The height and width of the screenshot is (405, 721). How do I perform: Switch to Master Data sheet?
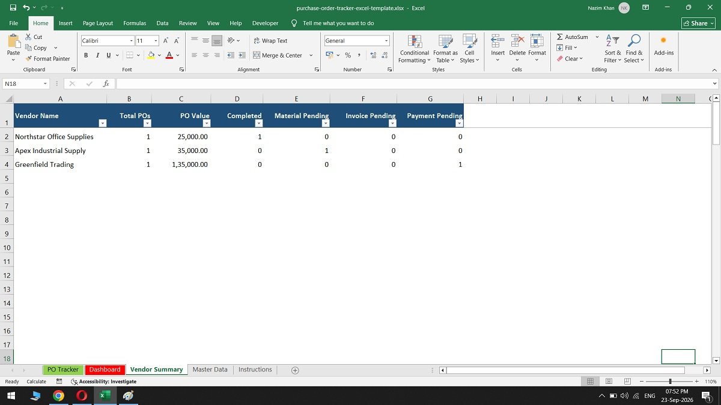tap(210, 370)
